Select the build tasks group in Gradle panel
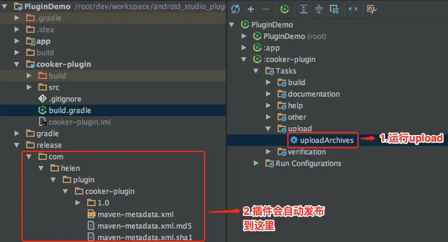 coord(296,83)
